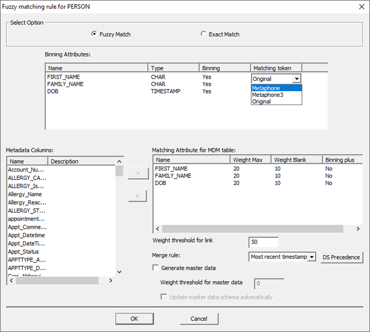370x332 pixels.
Task: Click the Binning plus column header
Action: point(342,160)
